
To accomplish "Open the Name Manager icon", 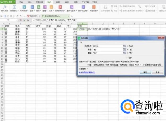I will [105, 7].
